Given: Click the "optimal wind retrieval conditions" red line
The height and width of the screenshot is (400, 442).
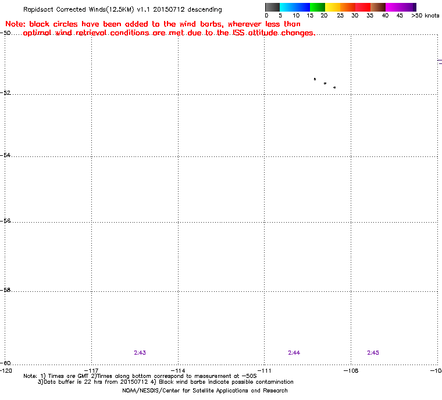Looking at the screenshot, I should pos(169,33).
